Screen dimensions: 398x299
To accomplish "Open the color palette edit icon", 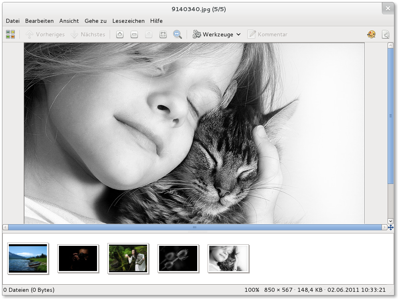I will pos(371,34).
